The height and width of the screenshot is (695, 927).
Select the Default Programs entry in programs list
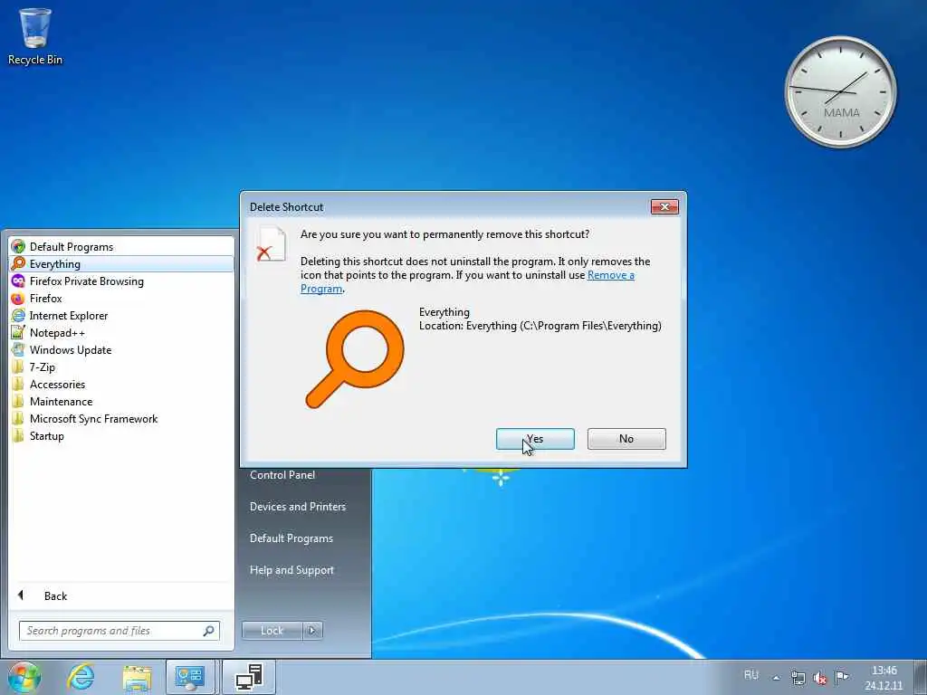point(122,246)
